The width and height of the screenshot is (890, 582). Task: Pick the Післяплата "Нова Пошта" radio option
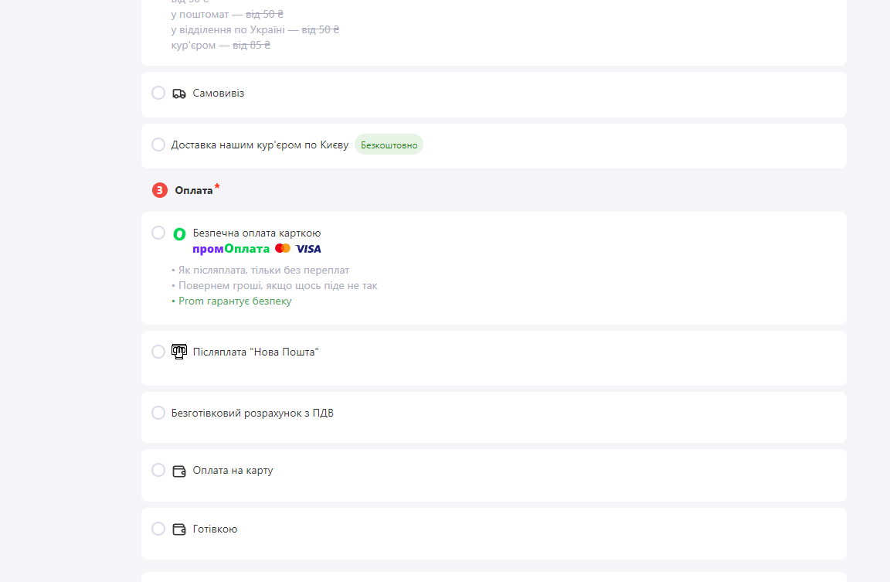click(158, 352)
